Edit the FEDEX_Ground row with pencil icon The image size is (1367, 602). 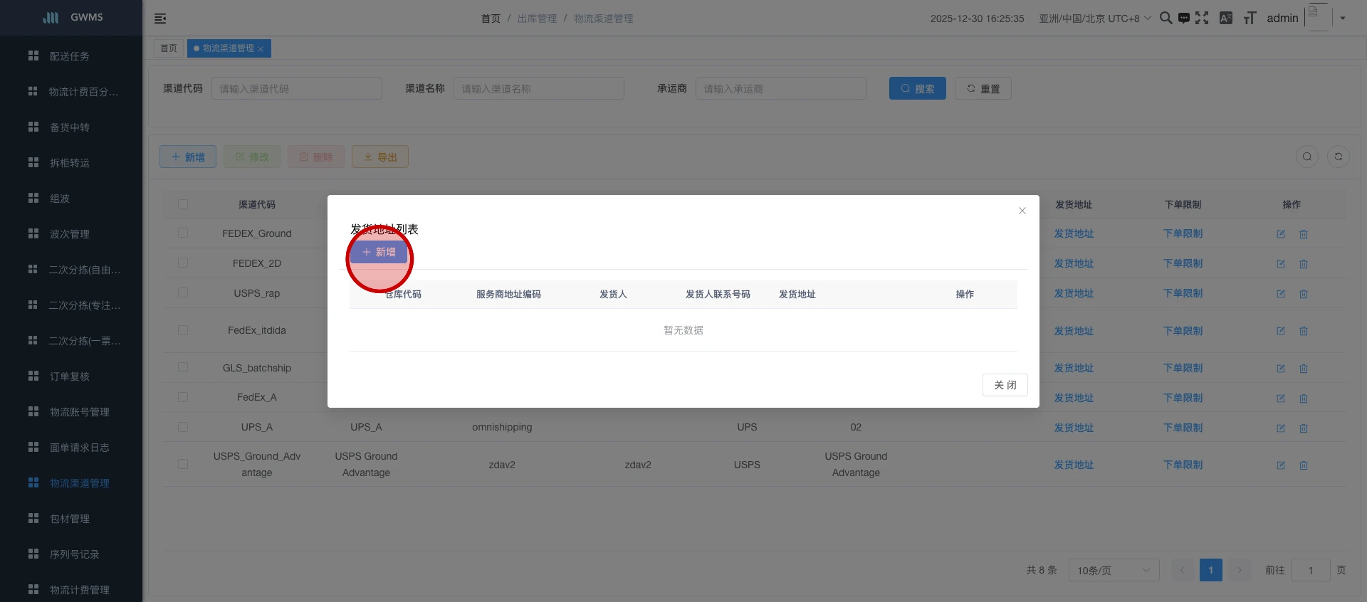(x=1281, y=234)
